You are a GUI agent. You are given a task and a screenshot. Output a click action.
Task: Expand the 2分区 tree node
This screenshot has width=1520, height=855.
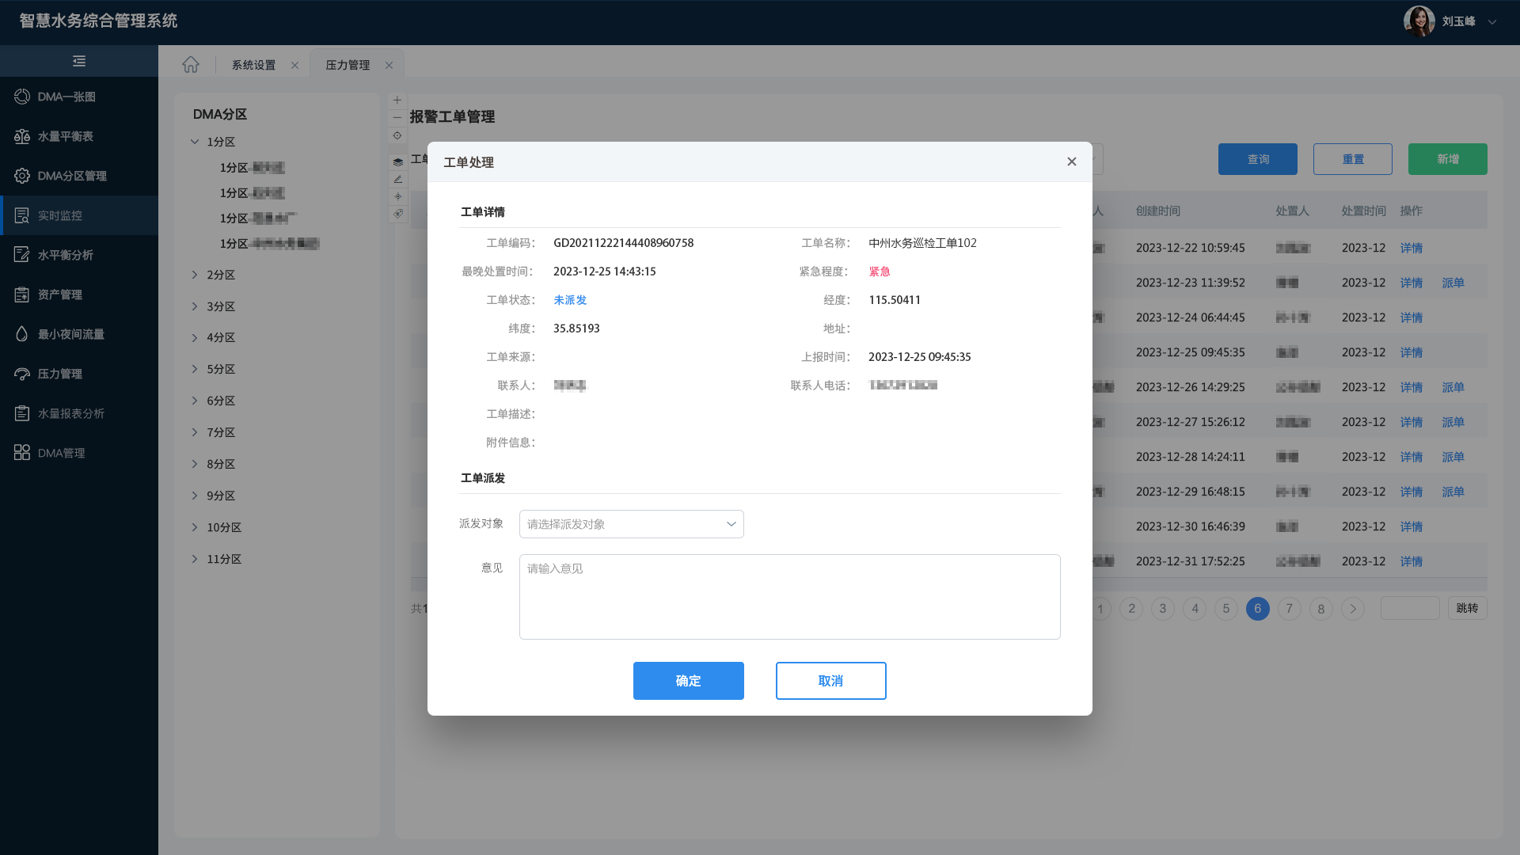(x=195, y=274)
